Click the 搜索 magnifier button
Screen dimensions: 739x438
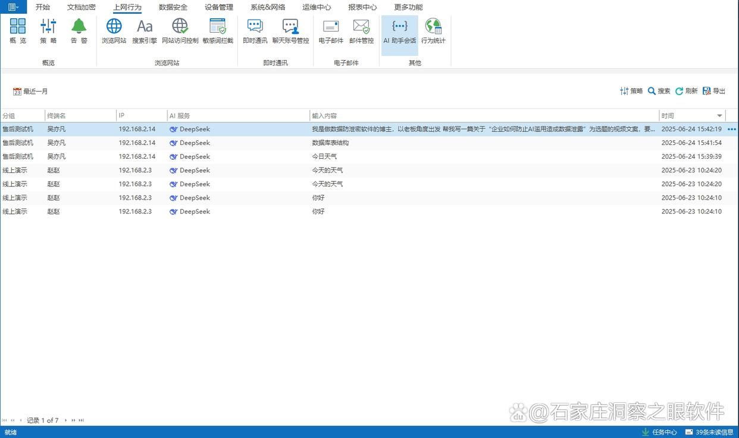click(x=659, y=91)
